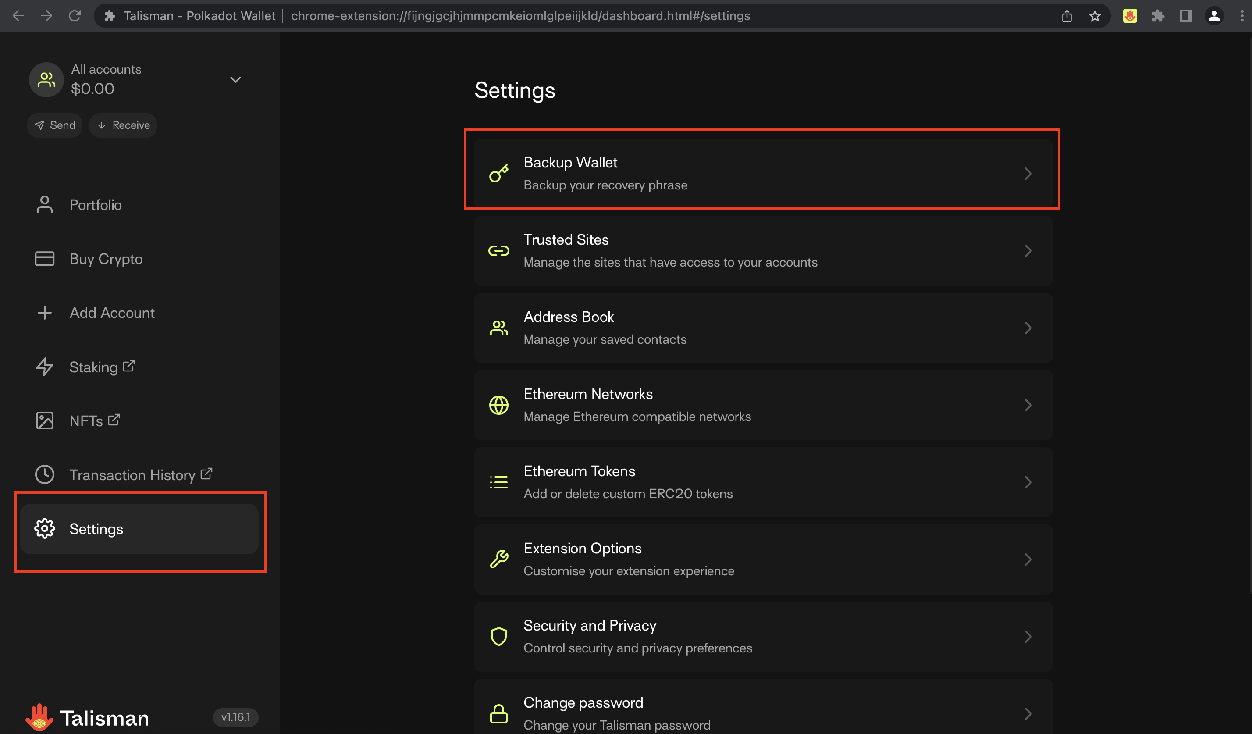Click the Staking external-link arrow icon

click(x=129, y=366)
